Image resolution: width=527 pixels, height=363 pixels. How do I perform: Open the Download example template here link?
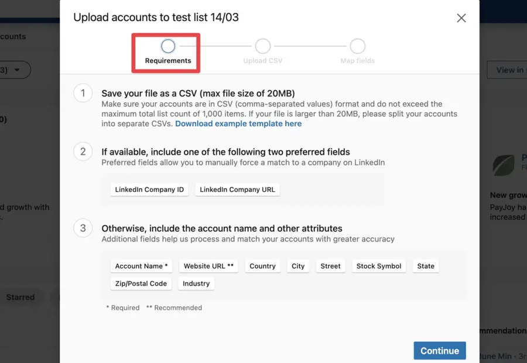(x=238, y=123)
